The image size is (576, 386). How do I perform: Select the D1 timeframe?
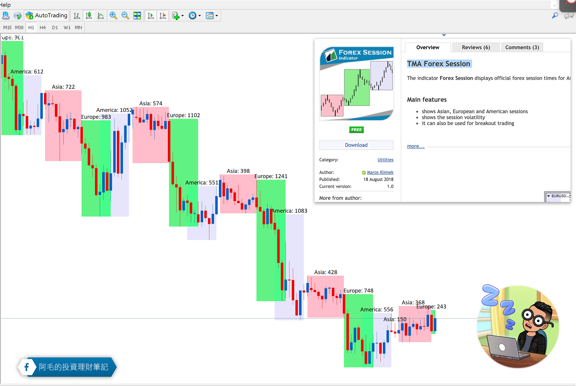tap(55, 28)
